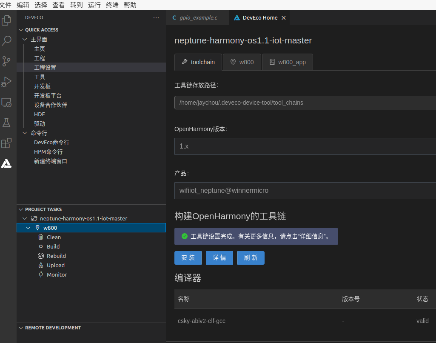Click the trash icon beside Clean task
The height and width of the screenshot is (343, 436).
point(40,237)
